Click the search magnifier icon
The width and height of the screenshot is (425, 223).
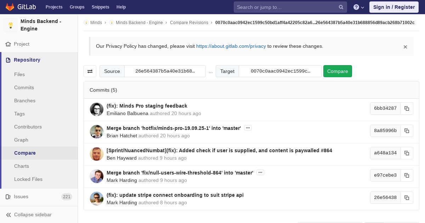click(341, 7)
